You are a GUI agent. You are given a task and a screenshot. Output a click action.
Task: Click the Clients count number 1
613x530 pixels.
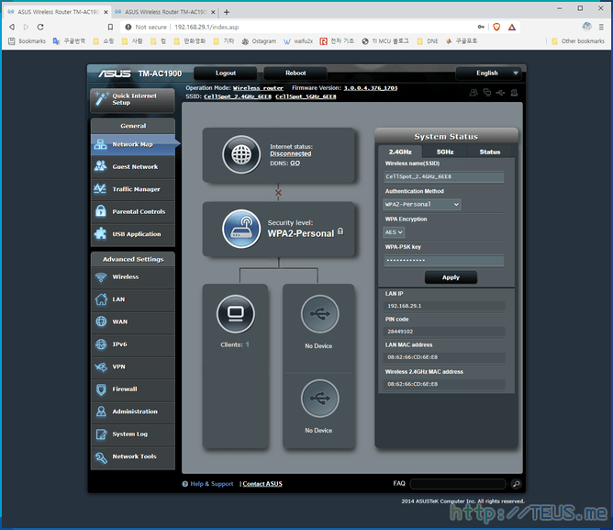pos(247,344)
